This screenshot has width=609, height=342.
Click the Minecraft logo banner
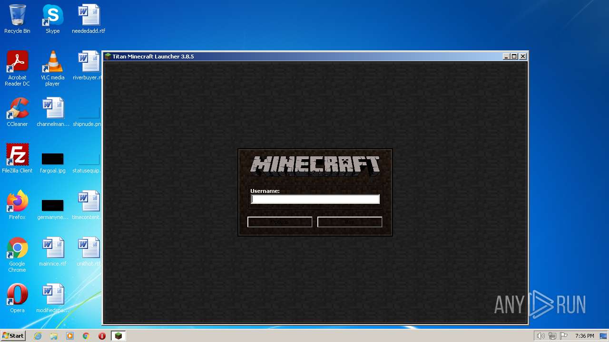[x=315, y=166]
